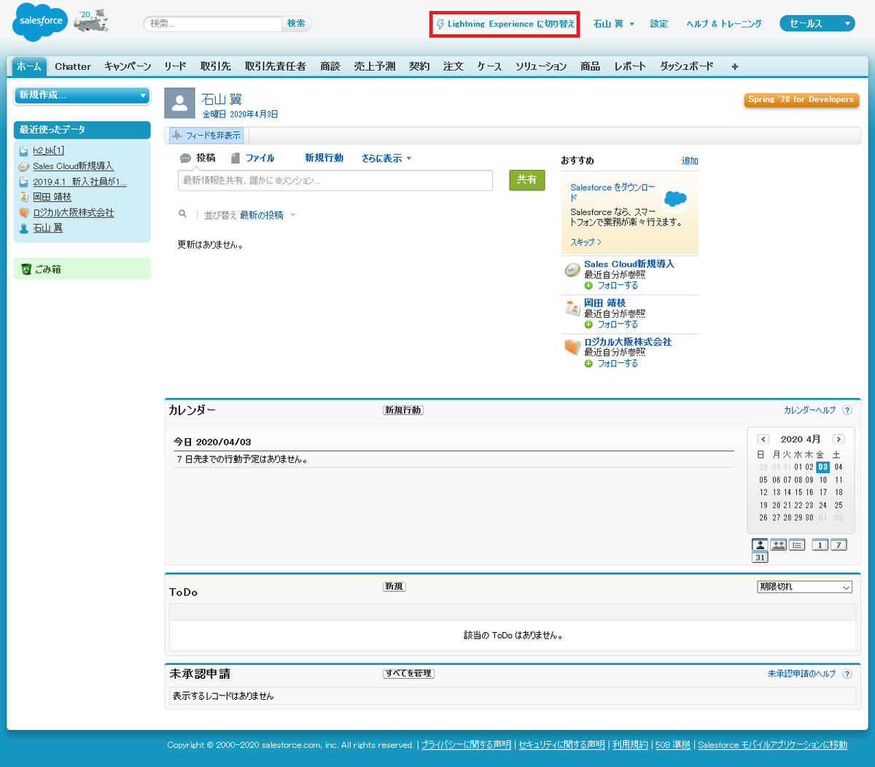
Task: Select the ファイル publisher tab
Action: (x=253, y=158)
